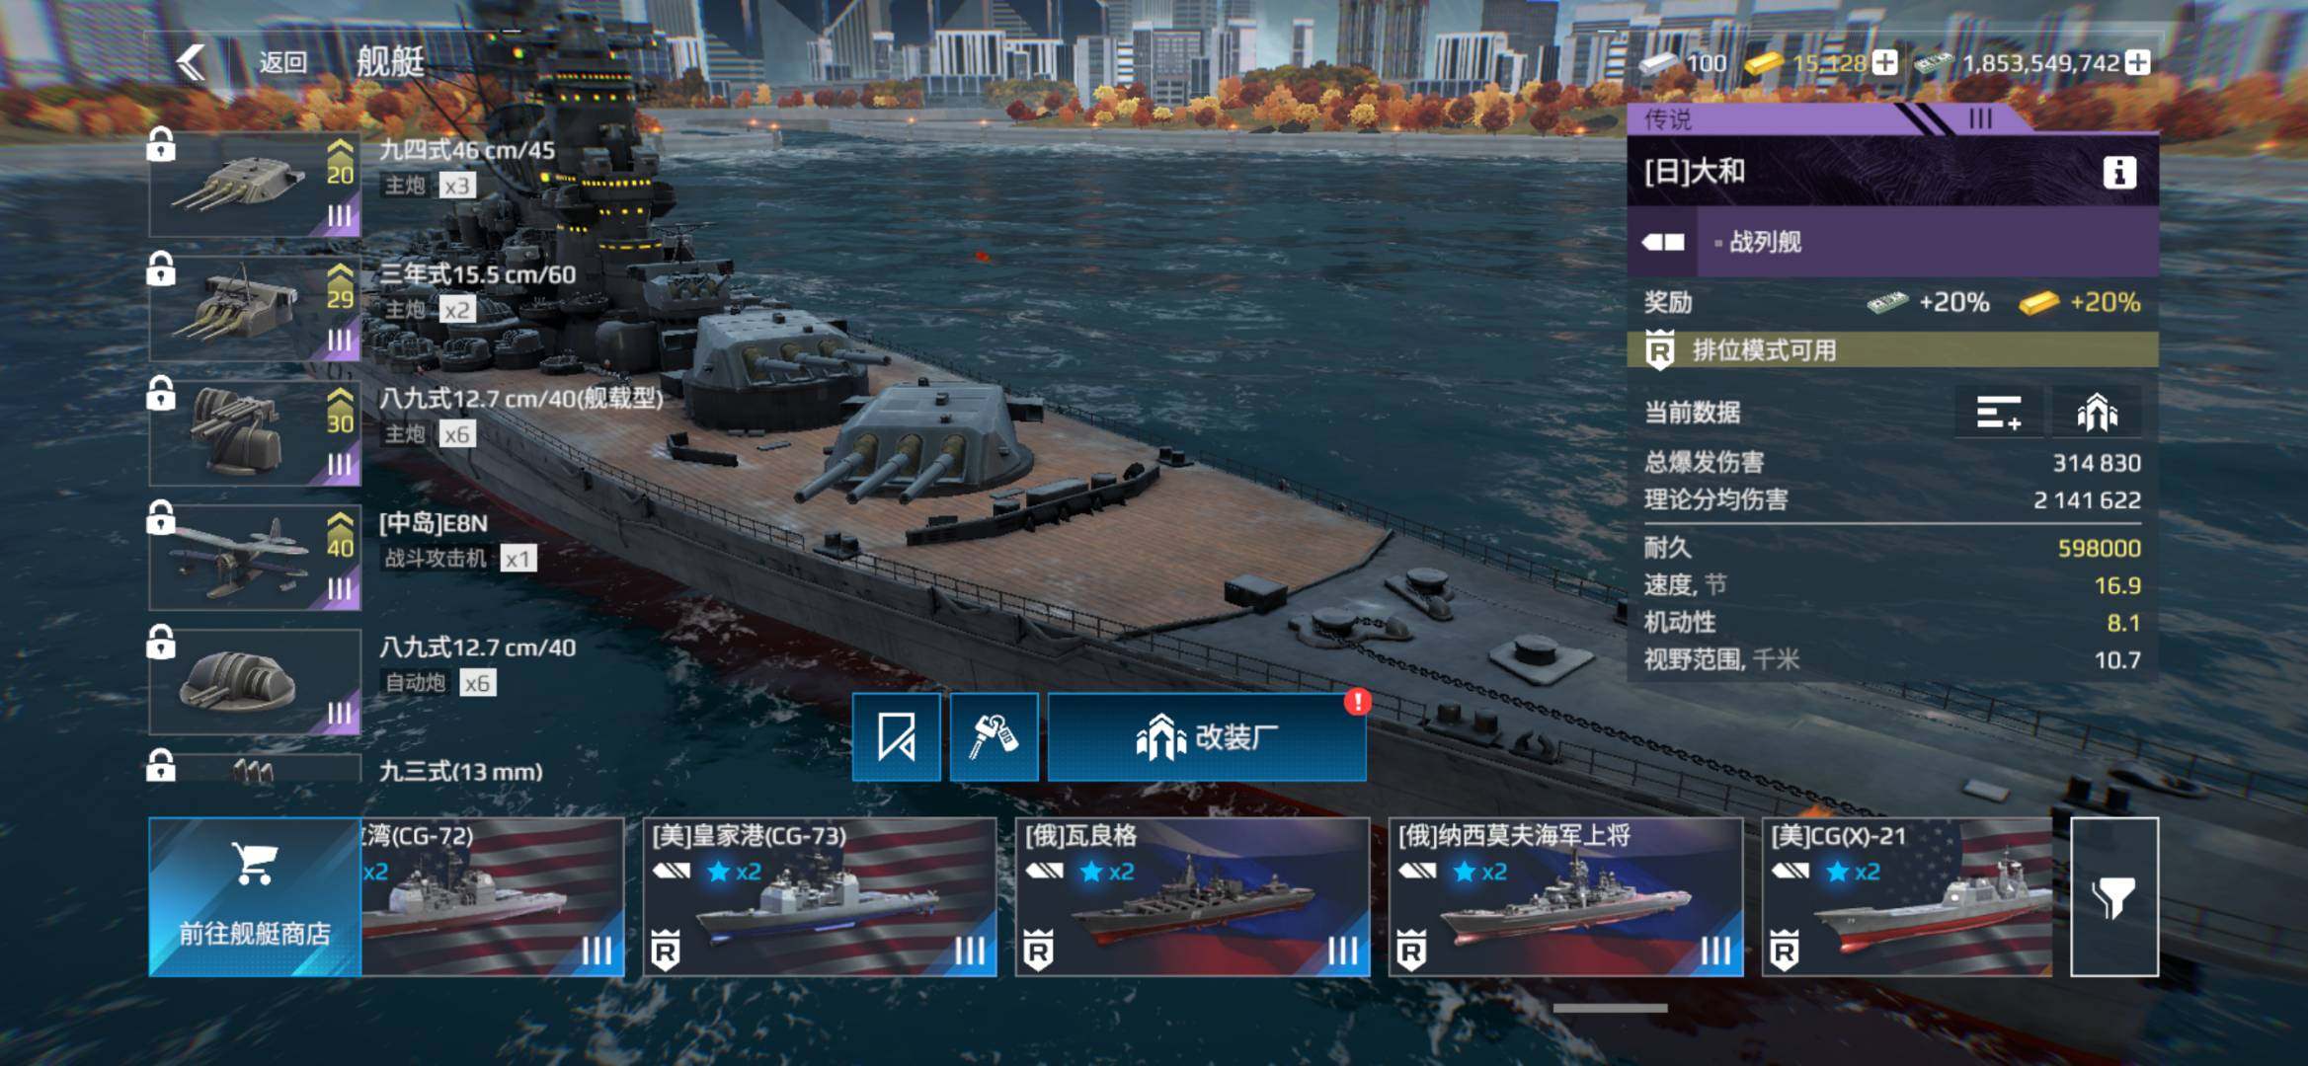Viewport: 2308px width, 1066px height.
Task: Tap the back arrow icon
Action: [x=192, y=62]
